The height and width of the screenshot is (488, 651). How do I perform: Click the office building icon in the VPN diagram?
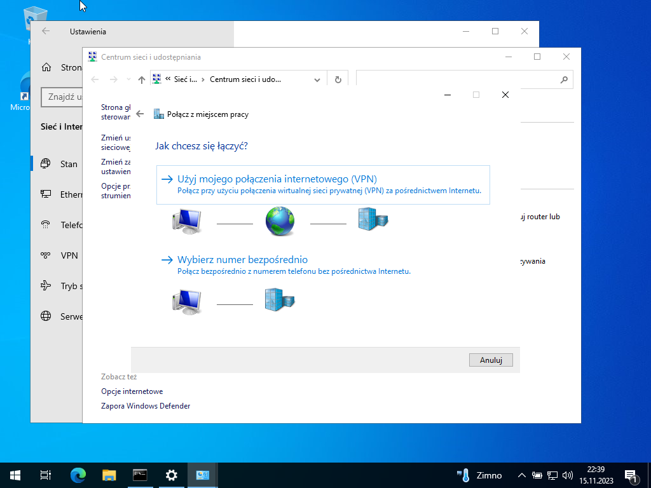point(373,219)
